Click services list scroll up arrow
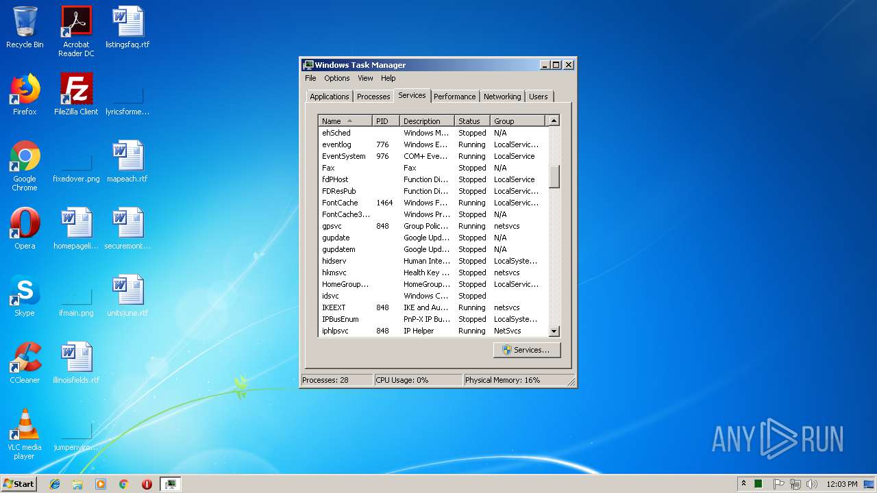Viewport: 877px width, 493px height. pyautogui.click(x=554, y=121)
